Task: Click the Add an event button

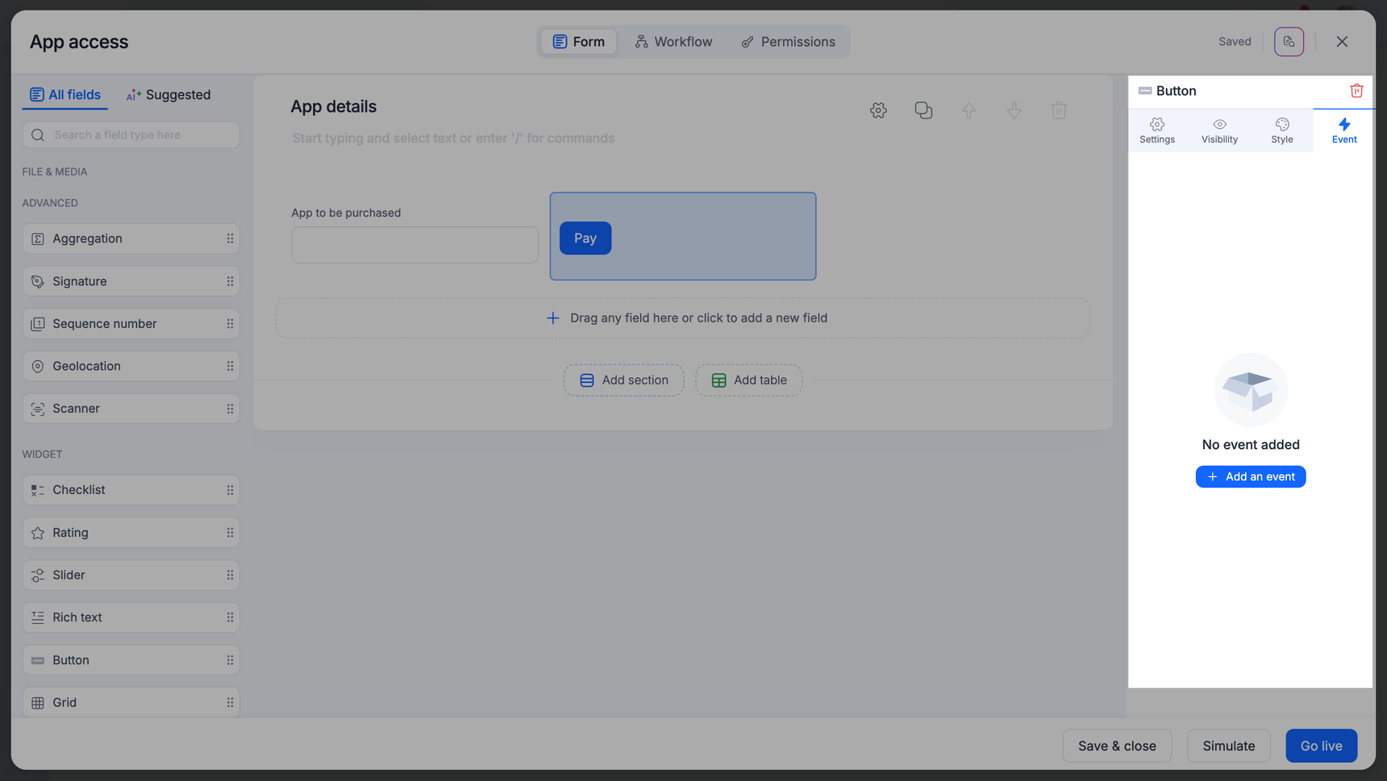Action: coord(1250,477)
